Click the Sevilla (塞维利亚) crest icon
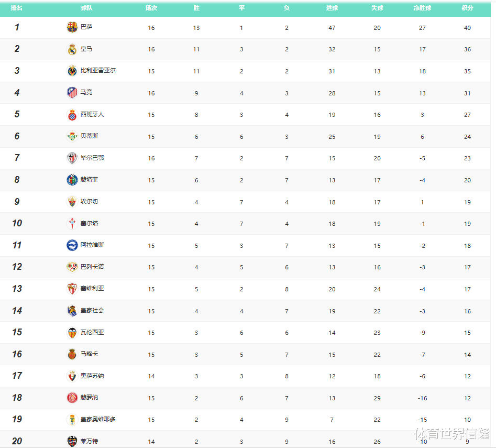Image resolution: width=496 pixels, height=448 pixels. coord(72,289)
